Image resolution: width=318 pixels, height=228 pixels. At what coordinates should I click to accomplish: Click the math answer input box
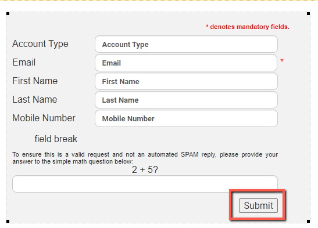coord(145,184)
